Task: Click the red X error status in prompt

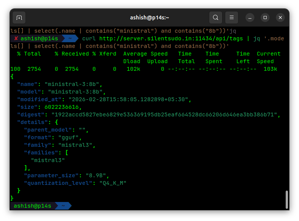Action: [x=16, y=38]
